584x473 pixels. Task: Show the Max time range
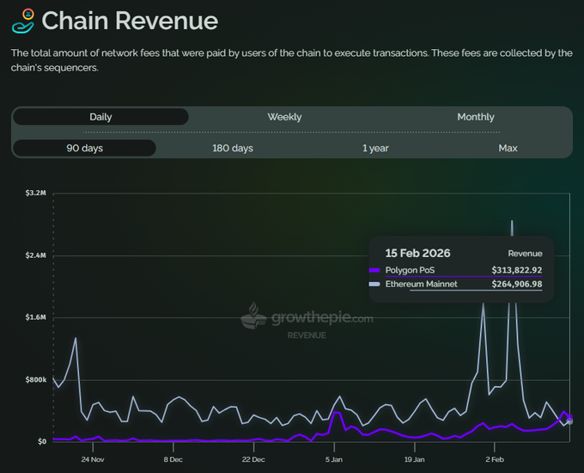[x=508, y=148]
